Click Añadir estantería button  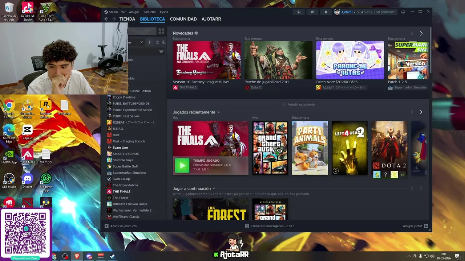point(298,104)
